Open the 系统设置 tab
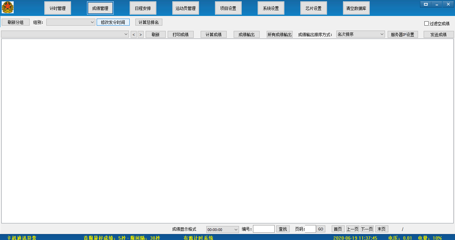The width and height of the screenshot is (455, 240). pos(271,8)
